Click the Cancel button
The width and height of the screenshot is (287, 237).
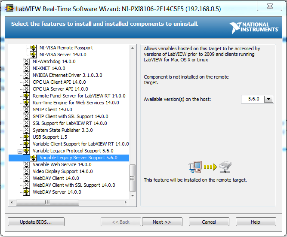pos(209,222)
